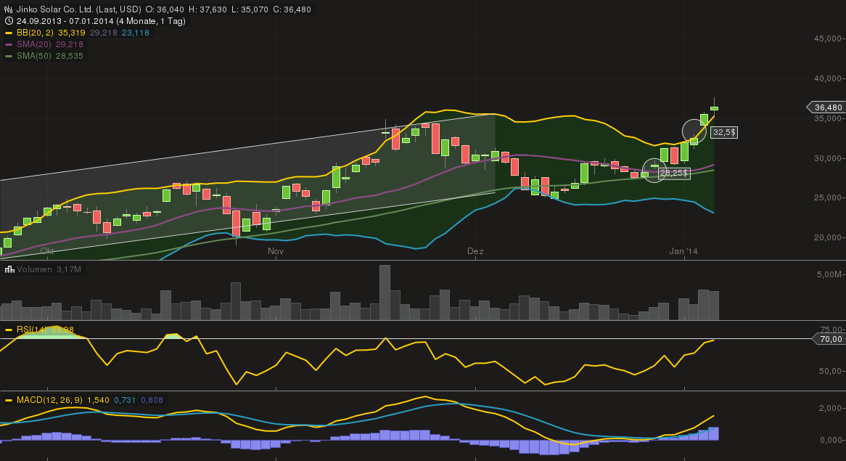Click the Jan '14 label on time axis
Viewport: 846px width, 461px height.
pos(683,251)
